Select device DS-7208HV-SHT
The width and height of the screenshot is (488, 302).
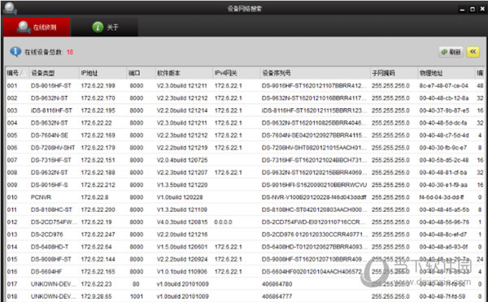pos(53,148)
